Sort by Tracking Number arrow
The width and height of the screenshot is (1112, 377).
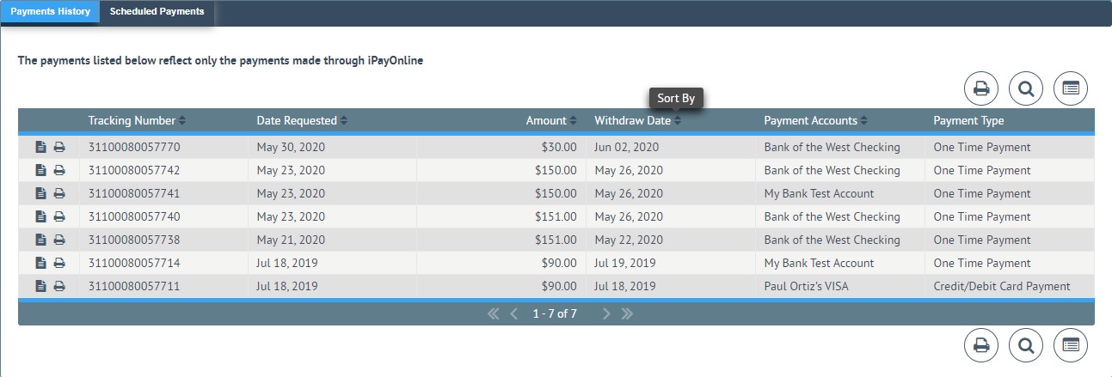181,121
